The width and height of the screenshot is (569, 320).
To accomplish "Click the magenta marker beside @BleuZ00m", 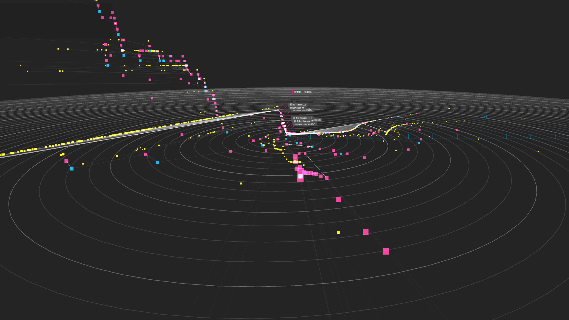I will click(293, 92).
